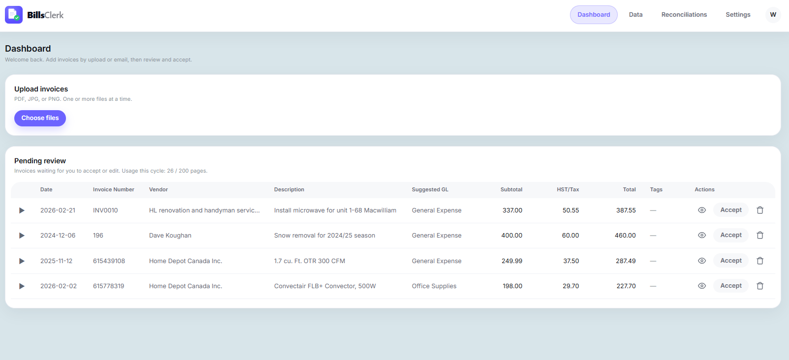
Task: Click the Tags column header
Action: pyautogui.click(x=656, y=189)
